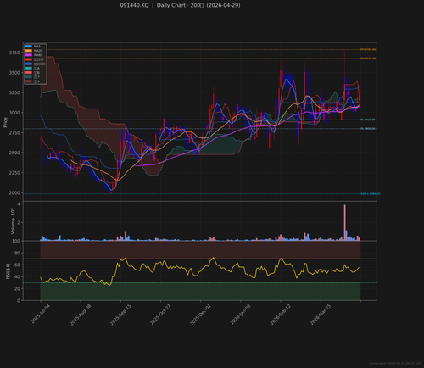
Task: Click the 2025-Aug-08 date label
Action: 81,315
